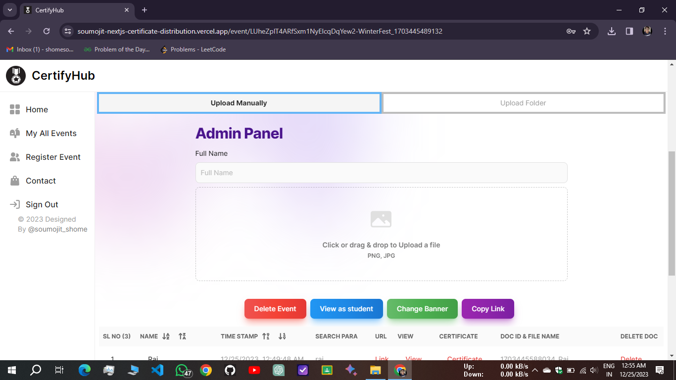676x380 pixels.
Task: Open Visual Studio Code from taskbar
Action: click(x=157, y=370)
